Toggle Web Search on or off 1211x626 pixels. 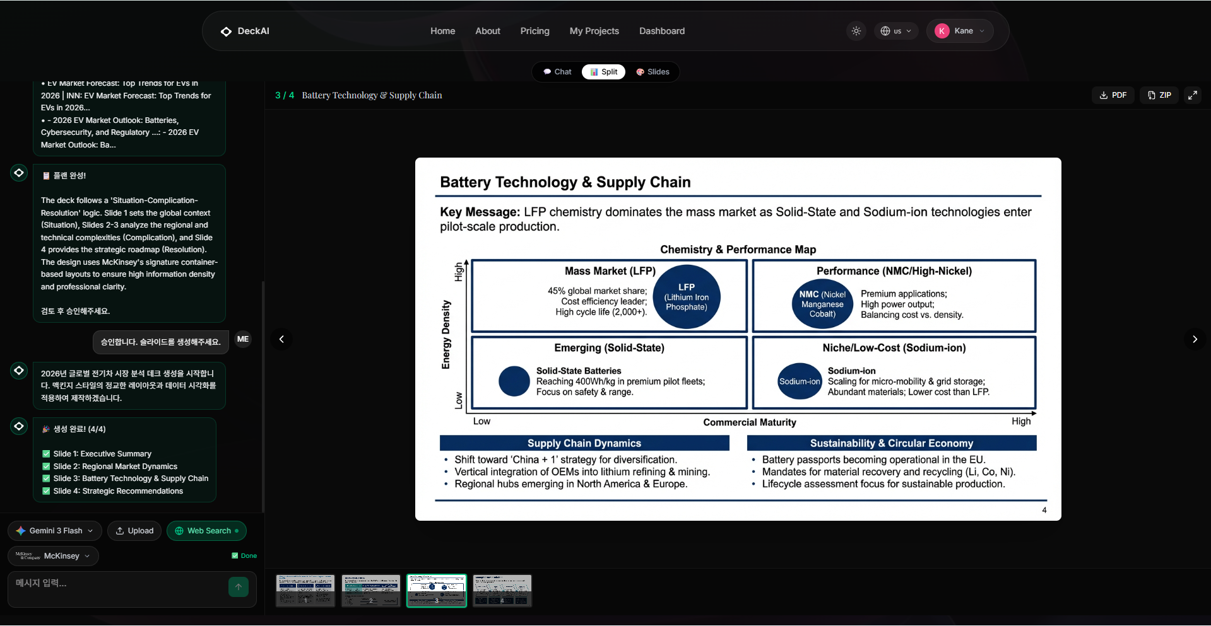coord(206,531)
